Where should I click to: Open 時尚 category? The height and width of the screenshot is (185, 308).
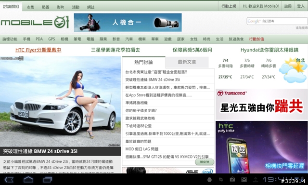point(206,39)
